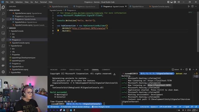Add a new terminal with plus icon

click(181, 69)
